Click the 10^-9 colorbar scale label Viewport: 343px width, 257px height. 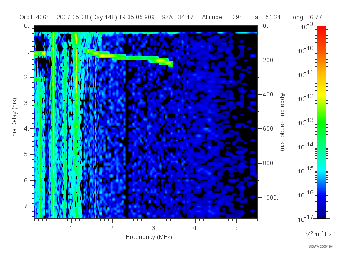(x=307, y=26)
